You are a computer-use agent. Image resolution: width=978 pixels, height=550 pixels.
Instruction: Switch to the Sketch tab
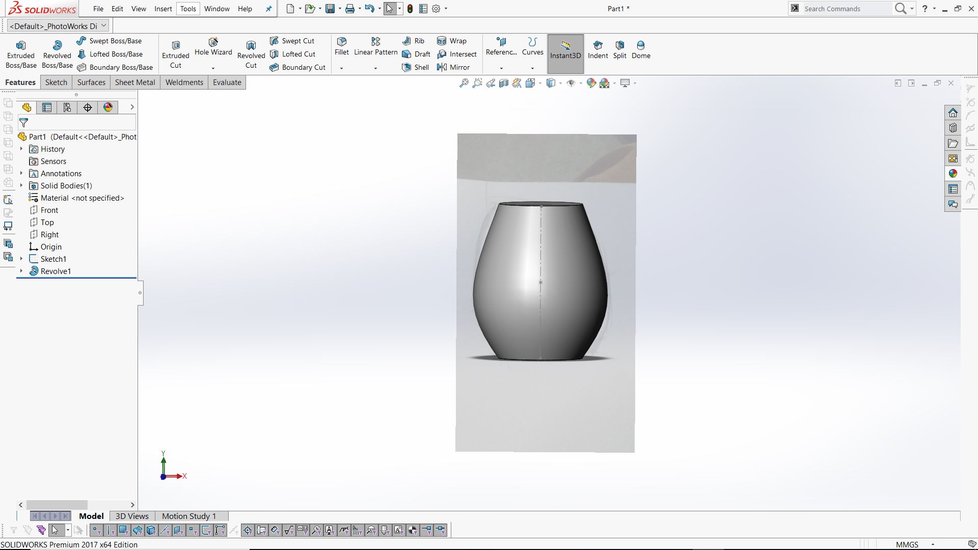56,82
